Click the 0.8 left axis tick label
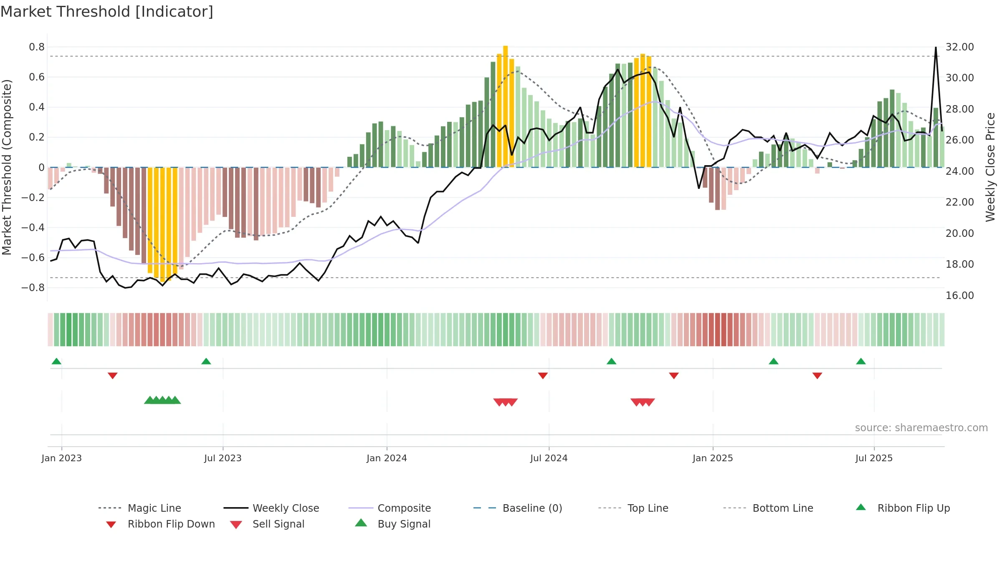1002x563 pixels. (x=37, y=47)
